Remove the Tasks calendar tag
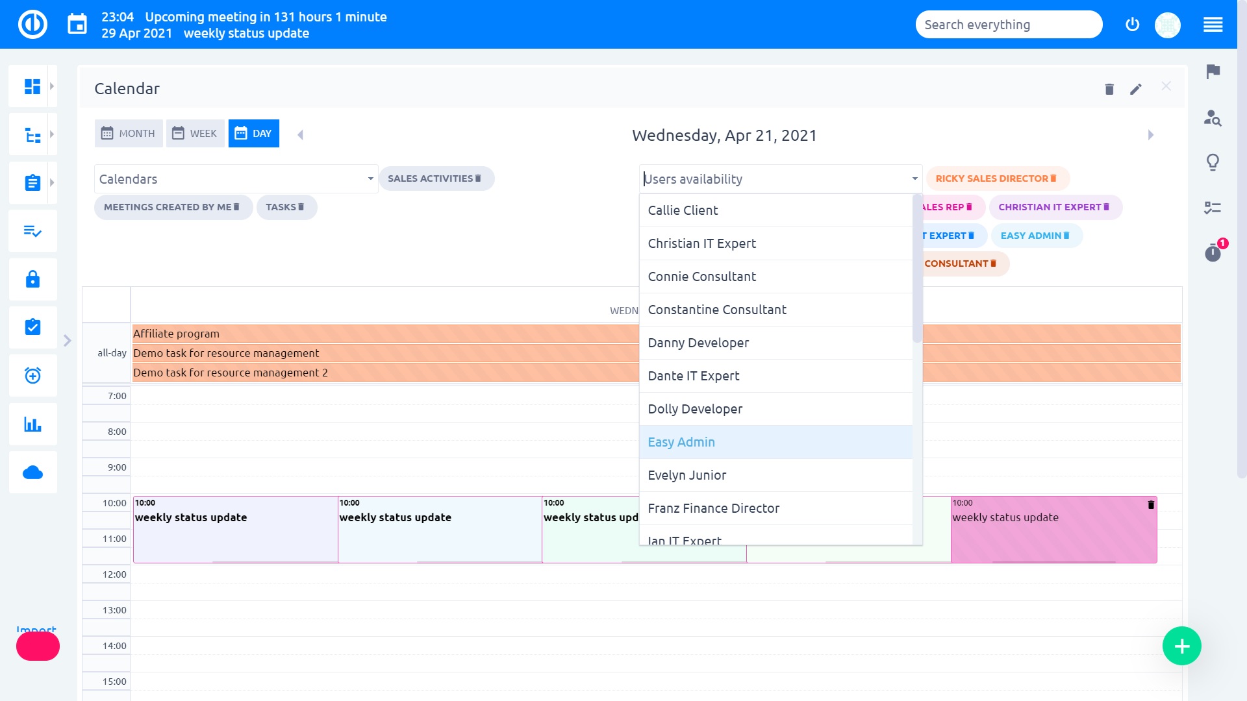 pyautogui.click(x=301, y=207)
